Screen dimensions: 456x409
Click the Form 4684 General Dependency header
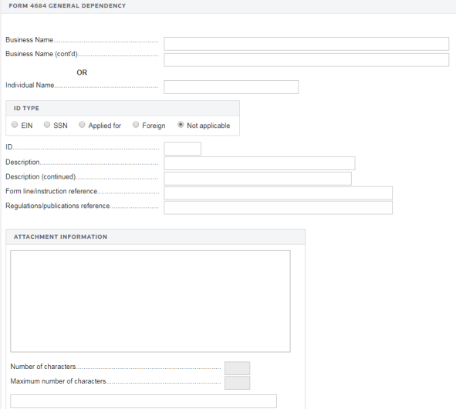coord(67,6)
